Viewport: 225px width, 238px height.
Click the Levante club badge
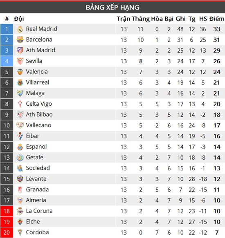tap(20, 179)
